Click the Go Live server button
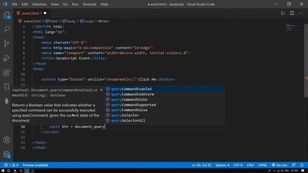308x173 pixels. pos(280,165)
